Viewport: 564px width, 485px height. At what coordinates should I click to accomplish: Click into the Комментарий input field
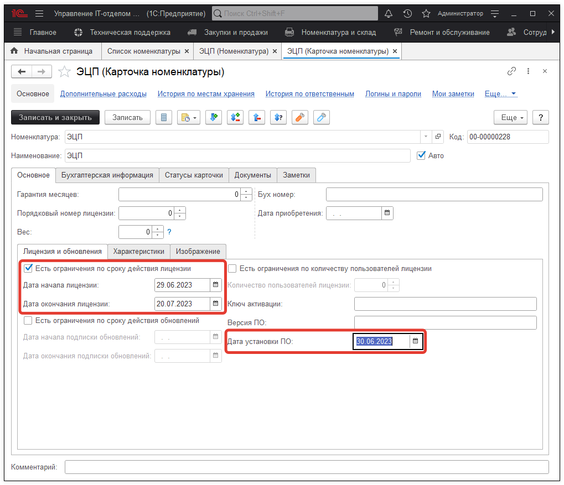(x=306, y=467)
